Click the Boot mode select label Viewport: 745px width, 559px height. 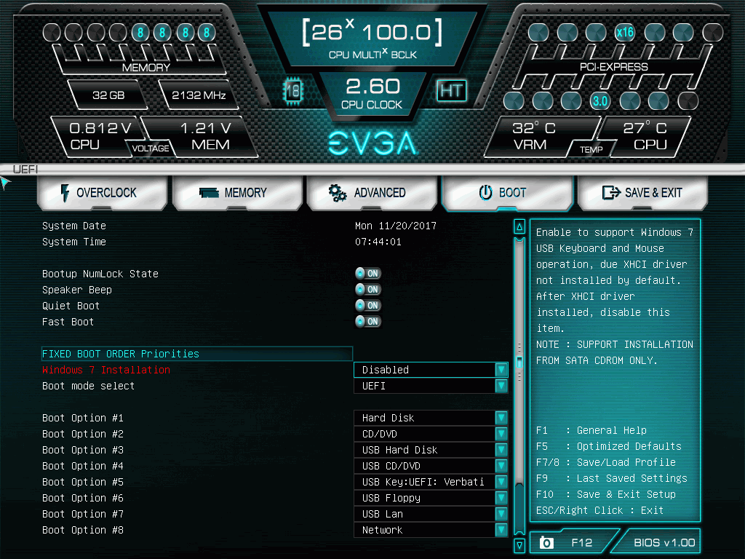pos(88,386)
